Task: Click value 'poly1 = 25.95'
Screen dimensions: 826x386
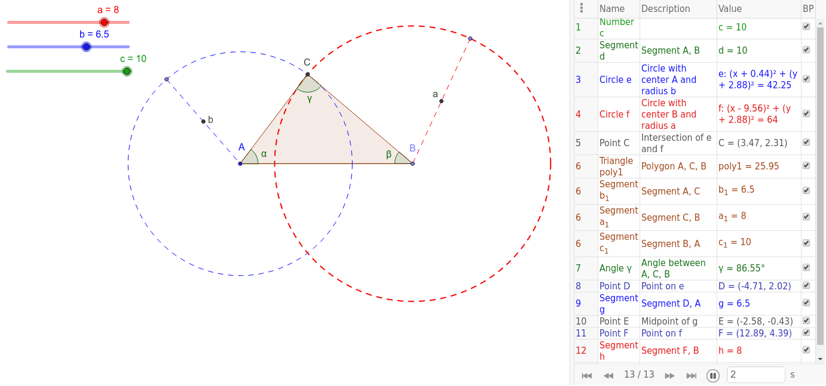Action: click(x=749, y=166)
